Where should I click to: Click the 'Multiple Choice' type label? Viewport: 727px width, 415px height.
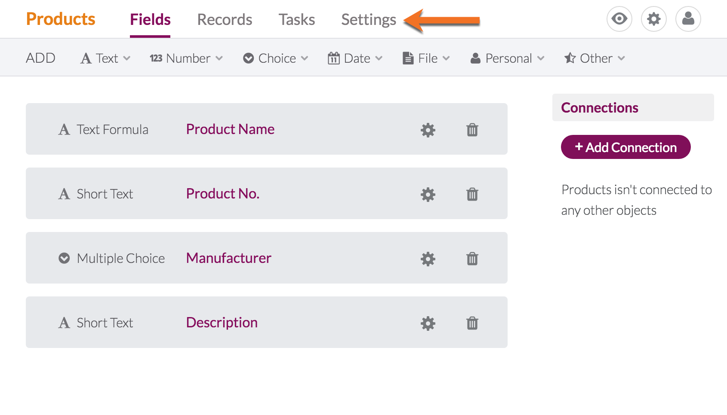[x=121, y=258]
